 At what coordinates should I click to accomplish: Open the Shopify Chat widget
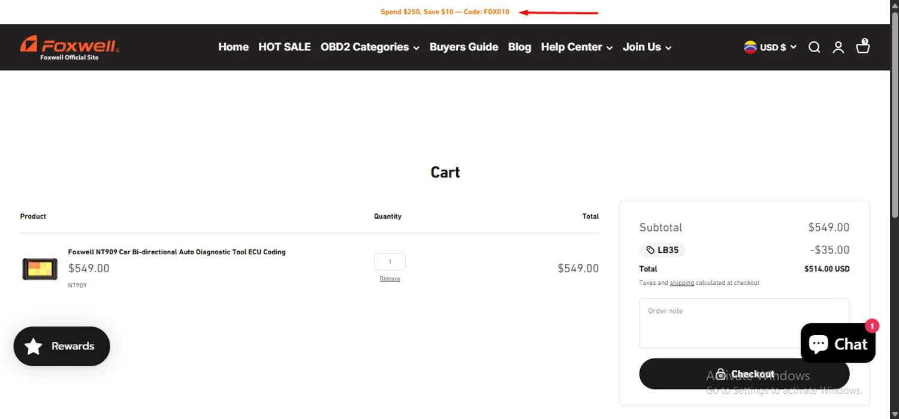tap(838, 343)
